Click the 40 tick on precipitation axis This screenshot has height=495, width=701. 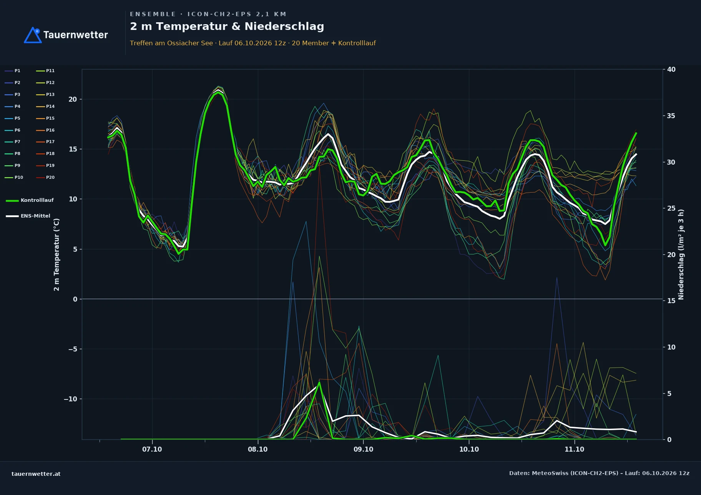671,69
